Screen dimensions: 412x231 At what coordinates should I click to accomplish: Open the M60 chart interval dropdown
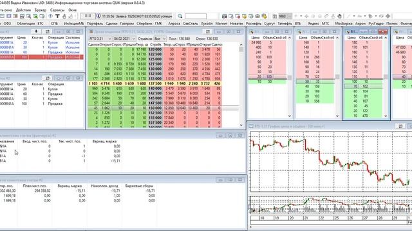tap(285, 16)
